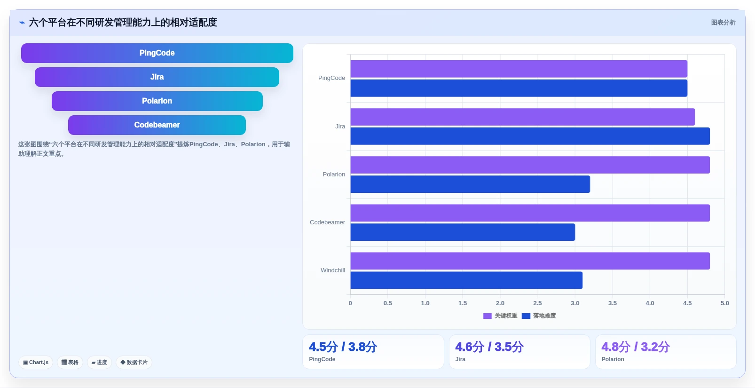Click Jira's blue 落地难度 bar
Image resolution: width=755 pixels, height=388 pixels.
coord(530,136)
